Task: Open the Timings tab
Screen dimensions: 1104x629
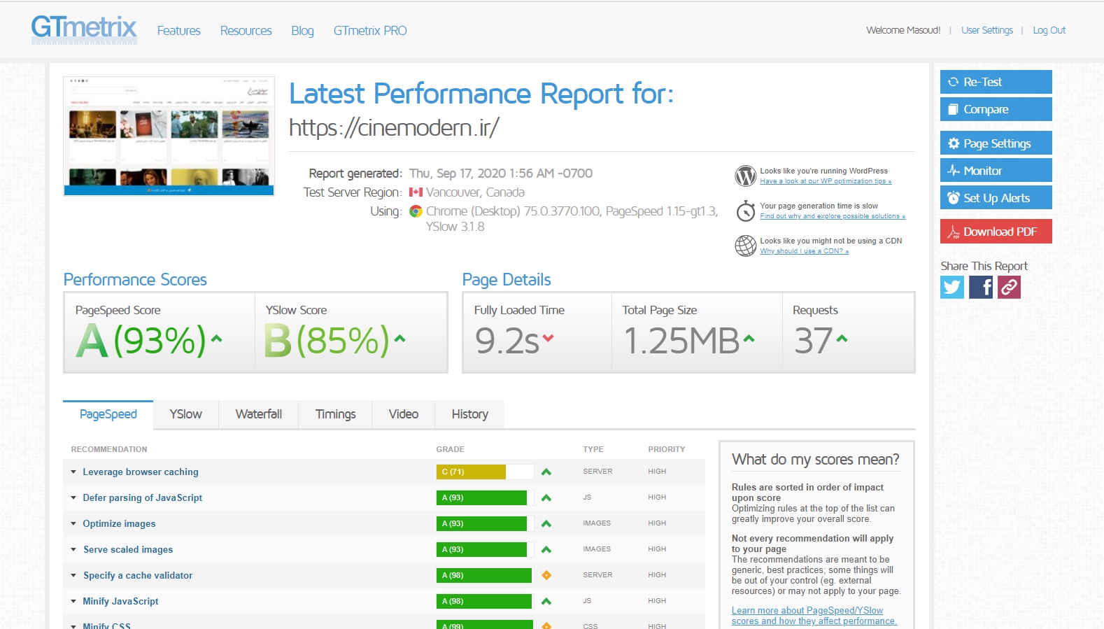Action: coord(336,414)
